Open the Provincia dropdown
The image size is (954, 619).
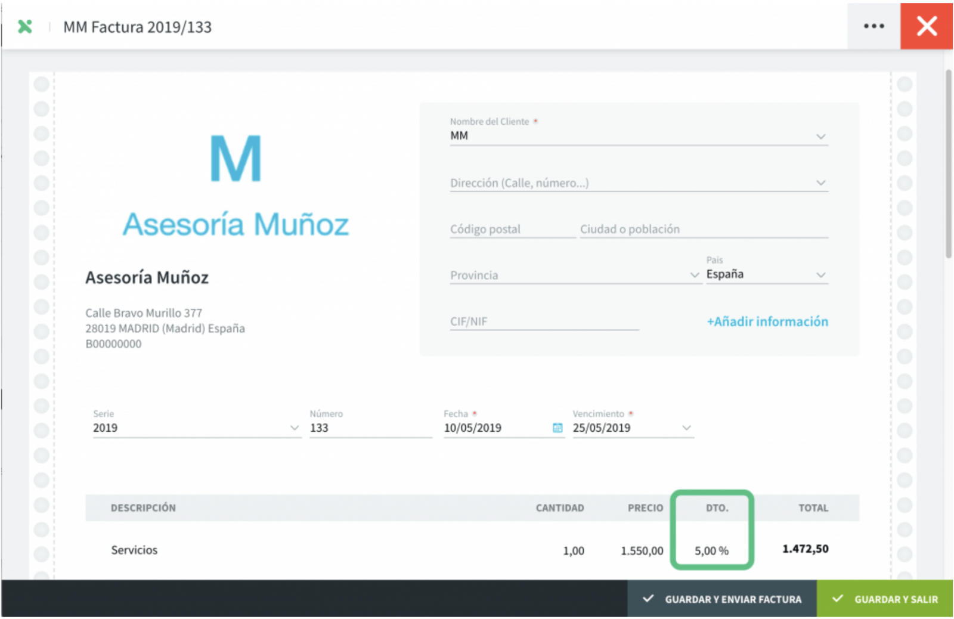(694, 275)
